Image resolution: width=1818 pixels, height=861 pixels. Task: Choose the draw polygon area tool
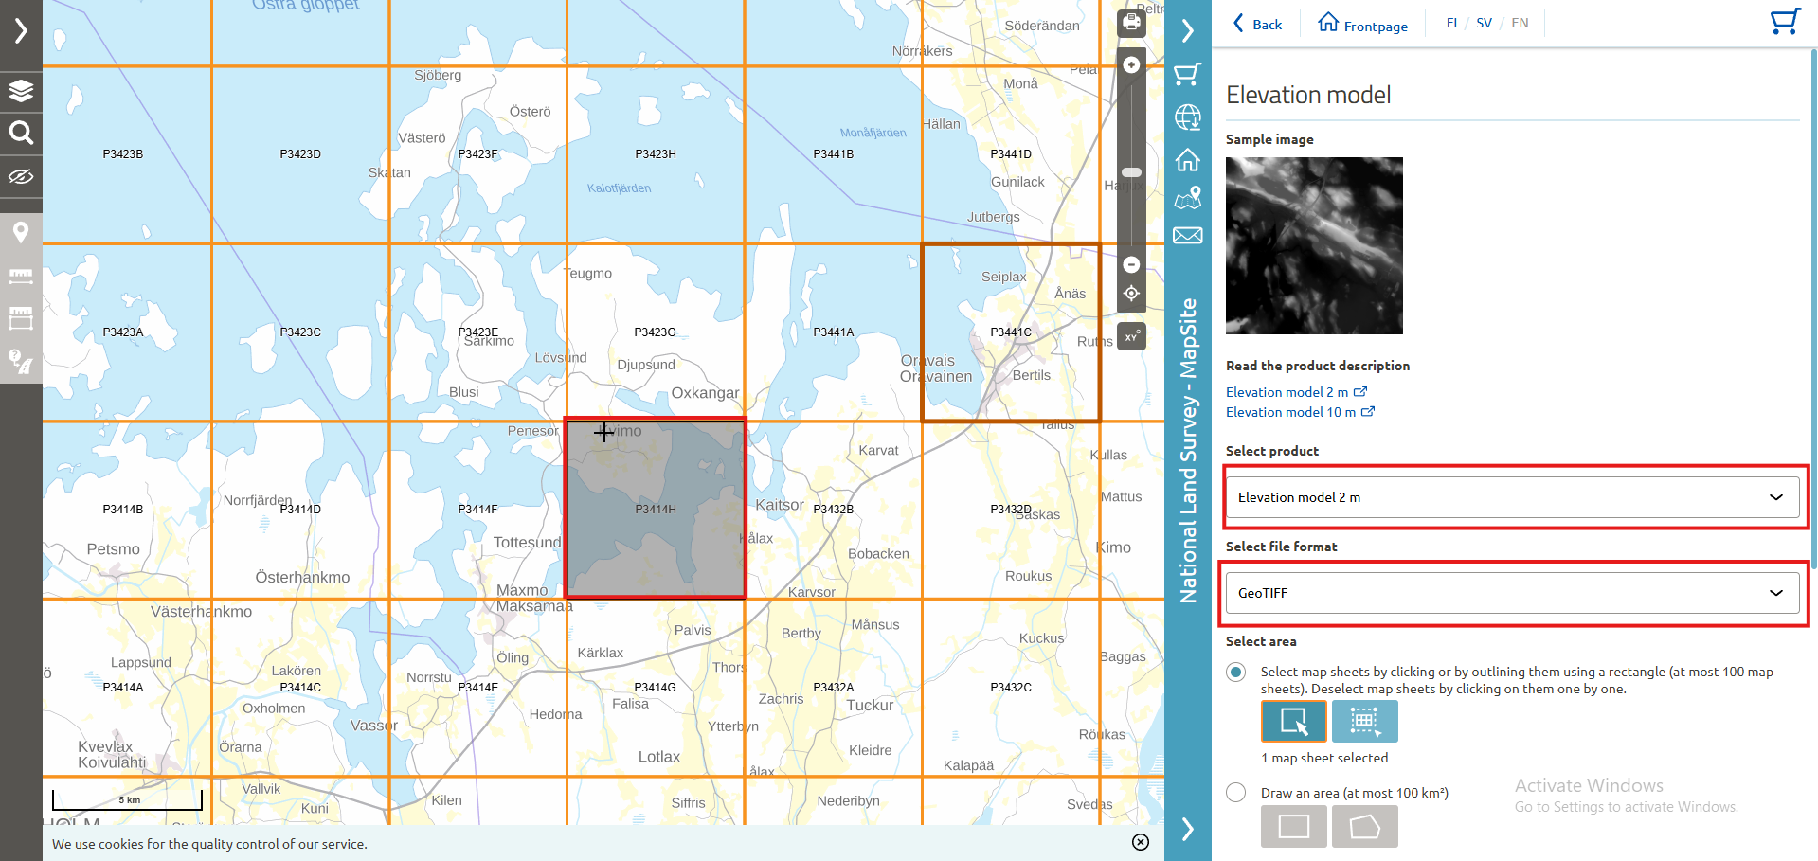coord(1364,826)
